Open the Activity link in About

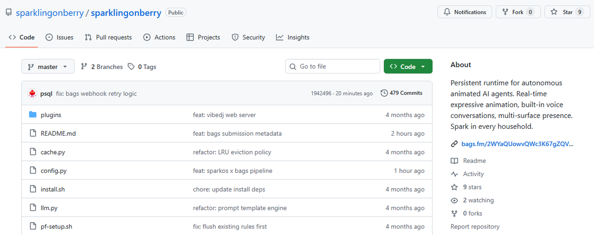click(474, 174)
